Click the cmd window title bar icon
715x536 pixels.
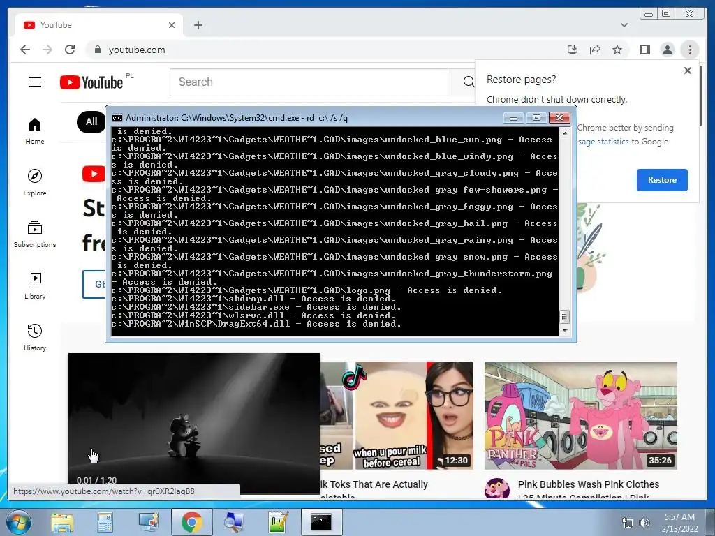pos(117,118)
